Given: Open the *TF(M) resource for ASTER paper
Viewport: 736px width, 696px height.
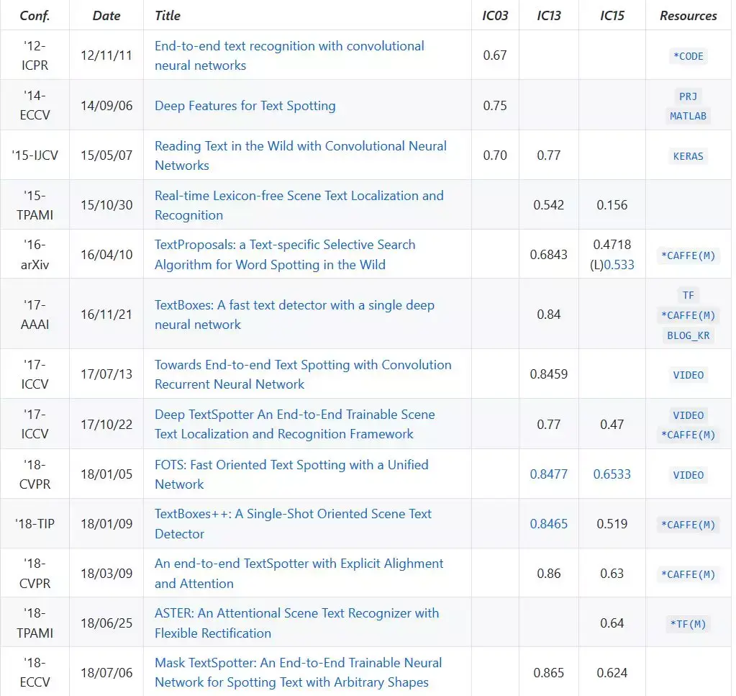Looking at the screenshot, I should [x=688, y=624].
